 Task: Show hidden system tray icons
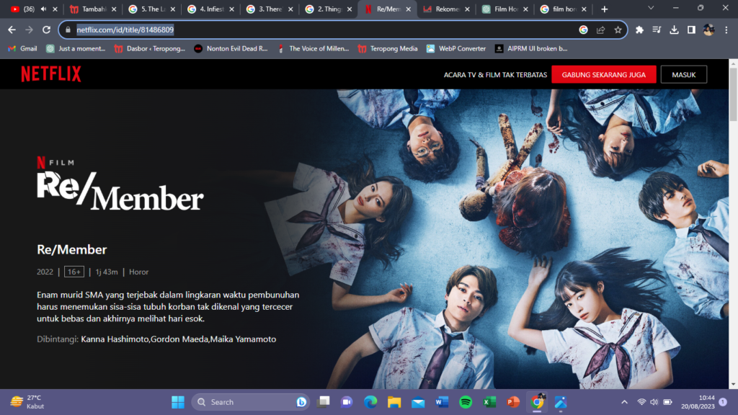click(x=624, y=402)
